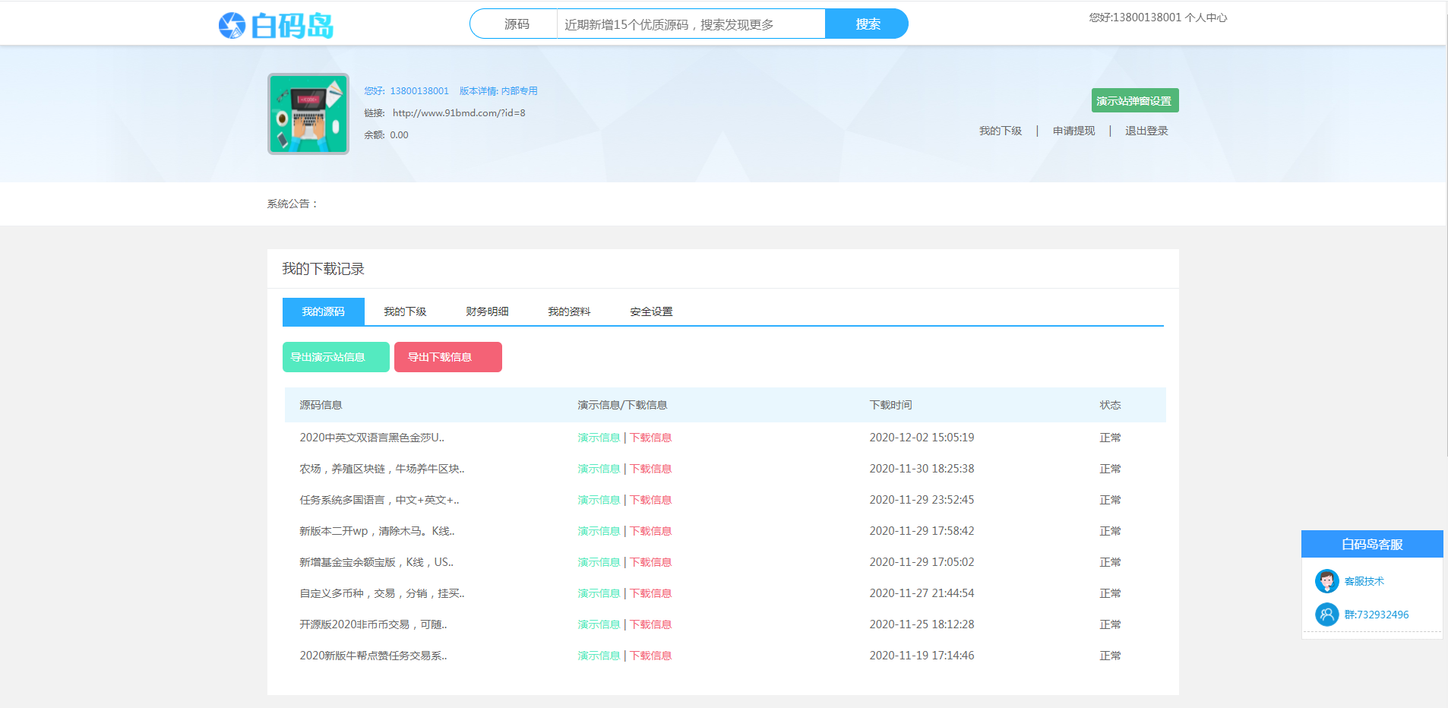Open the 财务明细 tab

pos(487,311)
